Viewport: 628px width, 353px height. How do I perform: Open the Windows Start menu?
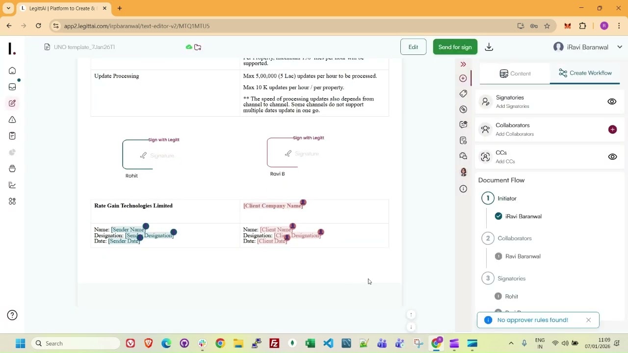click(x=20, y=344)
